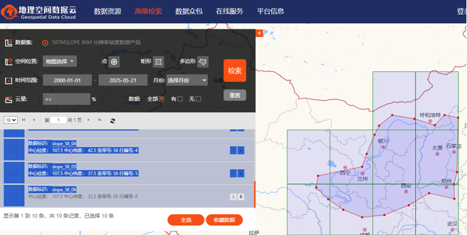467x235 pixels.
Task: Show info for slope_58_04
Action: click(233, 150)
